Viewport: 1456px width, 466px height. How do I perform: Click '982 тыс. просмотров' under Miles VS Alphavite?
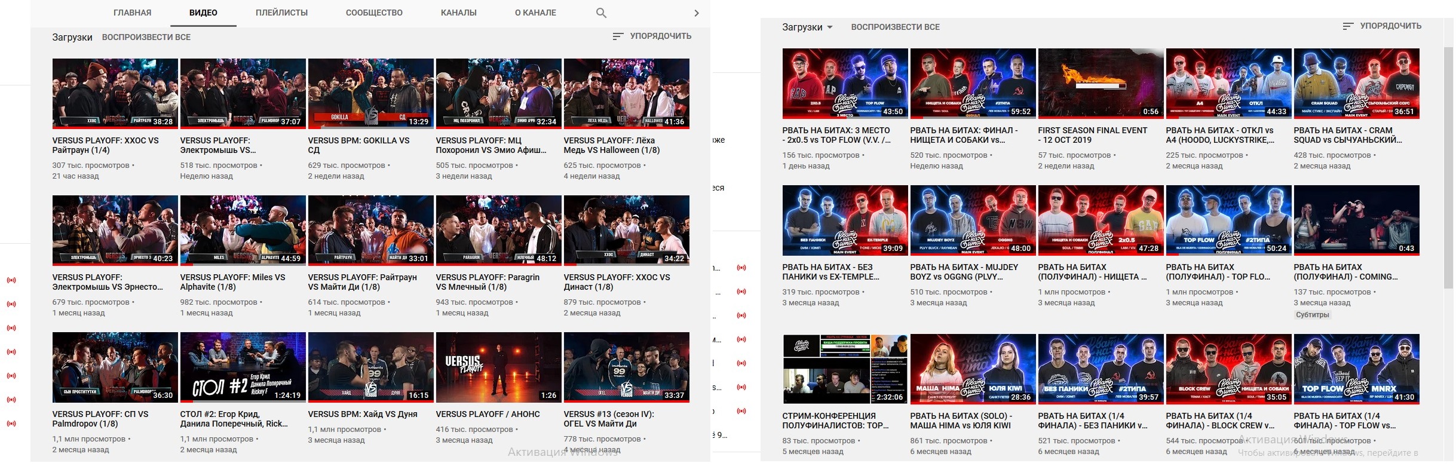pyautogui.click(x=219, y=302)
